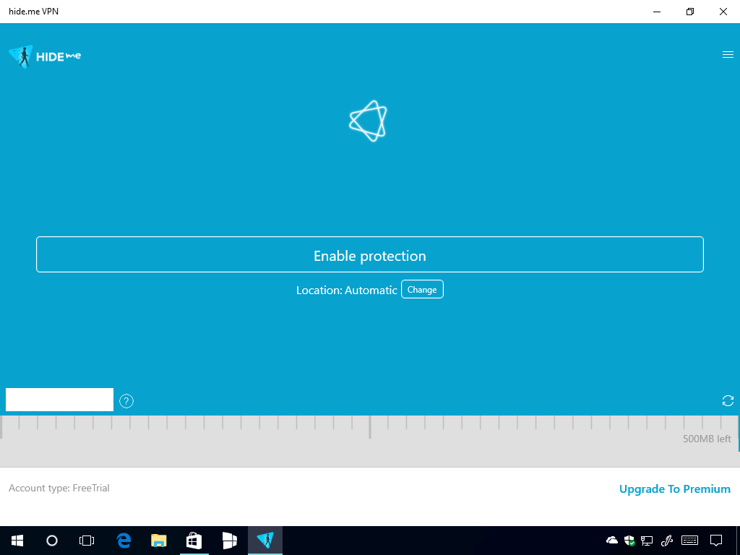Open File Explorer from taskbar
The image size is (740, 555).
coord(158,541)
